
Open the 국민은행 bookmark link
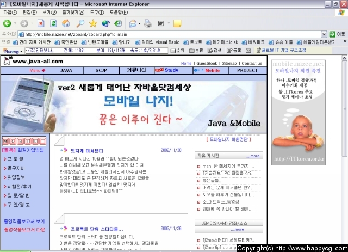[66, 42]
